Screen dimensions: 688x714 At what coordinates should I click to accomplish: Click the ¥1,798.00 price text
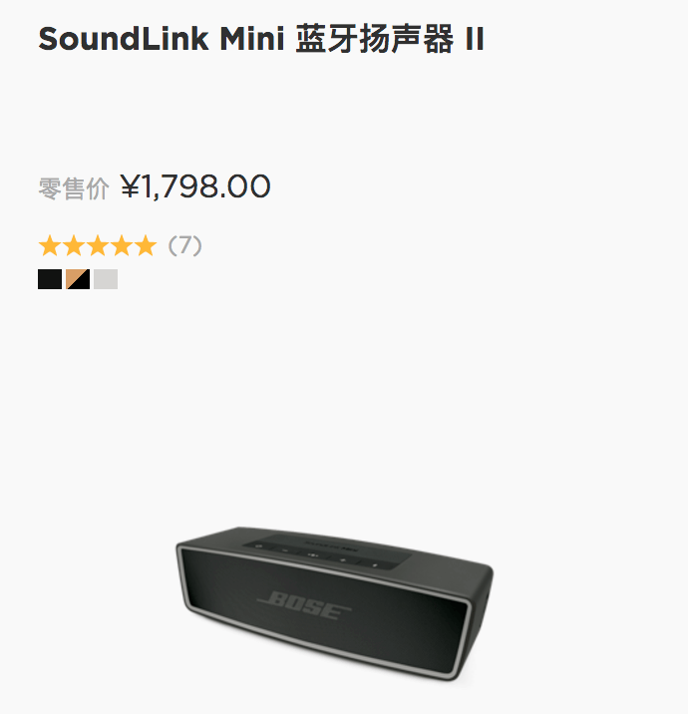coord(195,186)
